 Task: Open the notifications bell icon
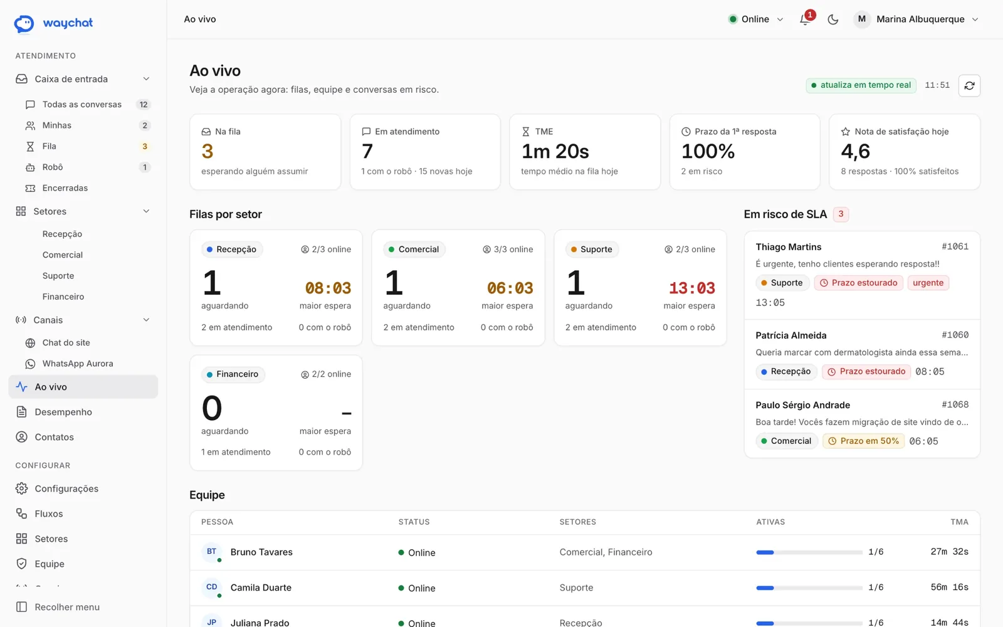coord(805,19)
